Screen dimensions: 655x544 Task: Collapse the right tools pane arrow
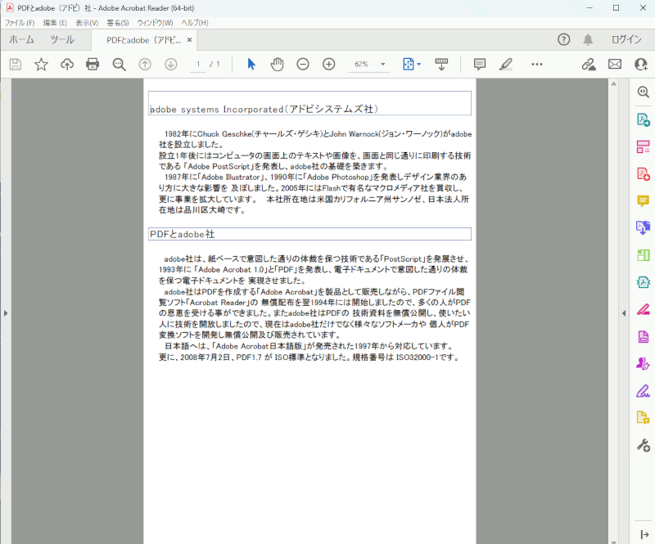pyautogui.click(x=624, y=313)
